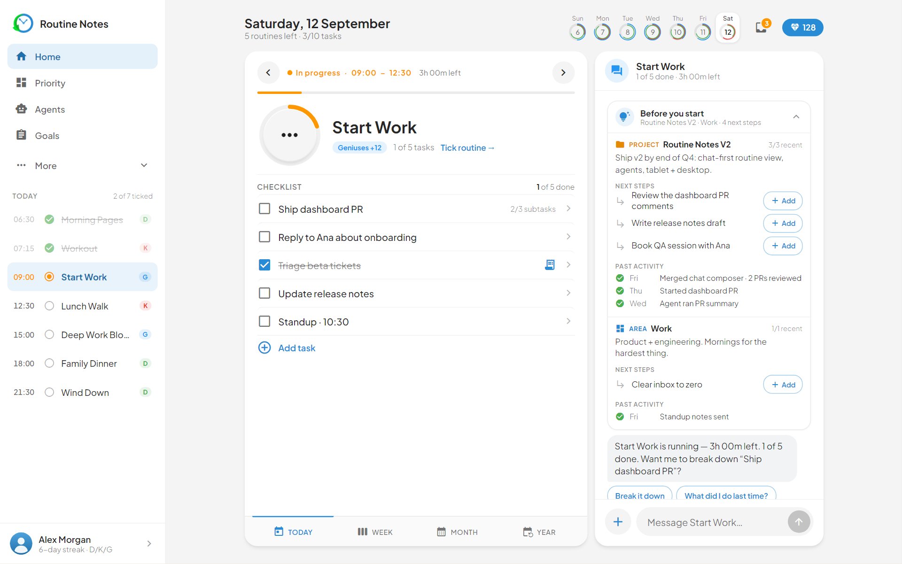The height and width of the screenshot is (564, 902).
Task: Switch to the WEEK tab
Action: coord(374,532)
